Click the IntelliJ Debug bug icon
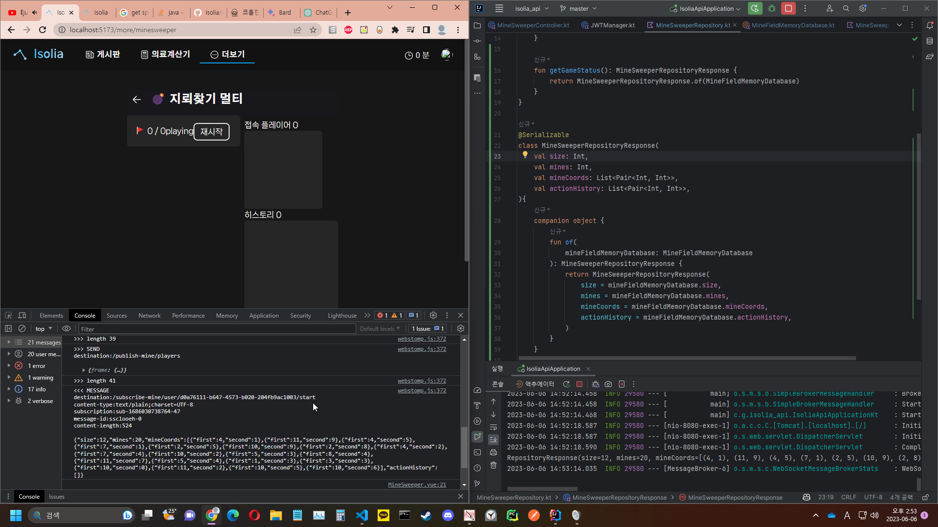The image size is (938, 527). 772,8
